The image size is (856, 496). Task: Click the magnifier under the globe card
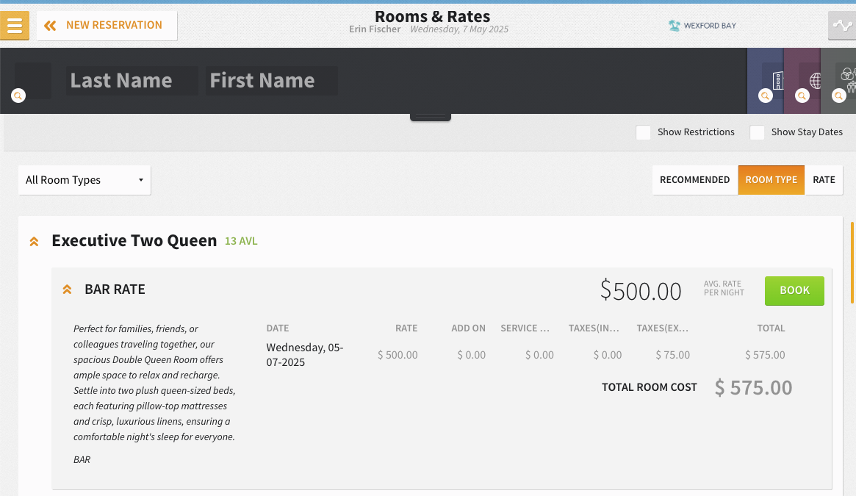(x=802, y=96)
